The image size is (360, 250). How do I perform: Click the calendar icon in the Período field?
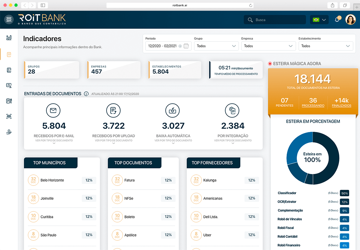186,46
